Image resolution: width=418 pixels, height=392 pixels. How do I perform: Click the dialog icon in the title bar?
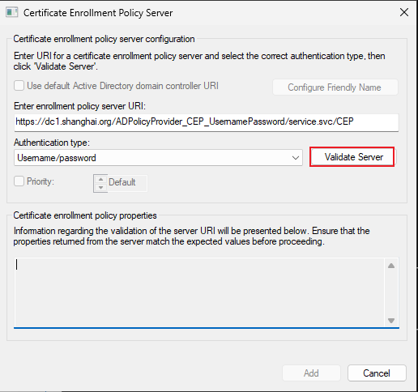(12, 12)
